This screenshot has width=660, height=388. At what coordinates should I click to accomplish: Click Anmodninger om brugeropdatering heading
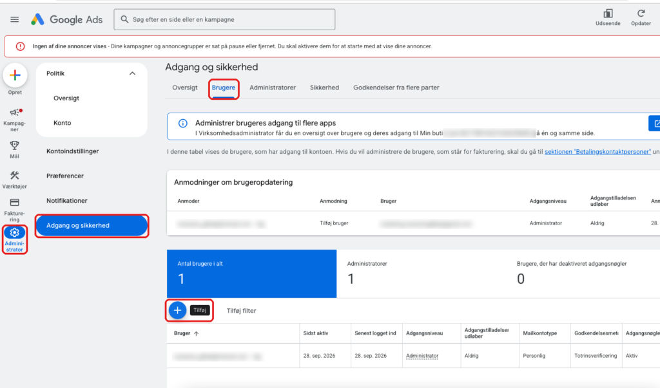233,183
